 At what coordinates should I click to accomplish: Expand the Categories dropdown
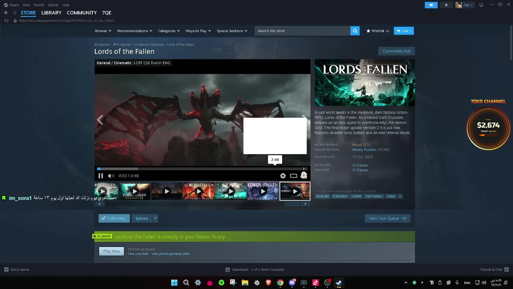(169, 31)
